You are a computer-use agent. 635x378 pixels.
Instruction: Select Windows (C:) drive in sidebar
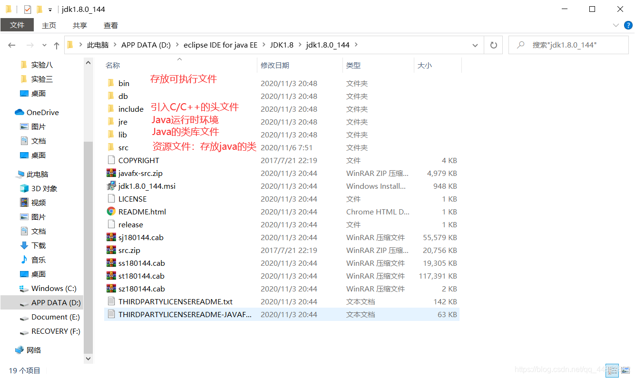[x=48, y=289]
